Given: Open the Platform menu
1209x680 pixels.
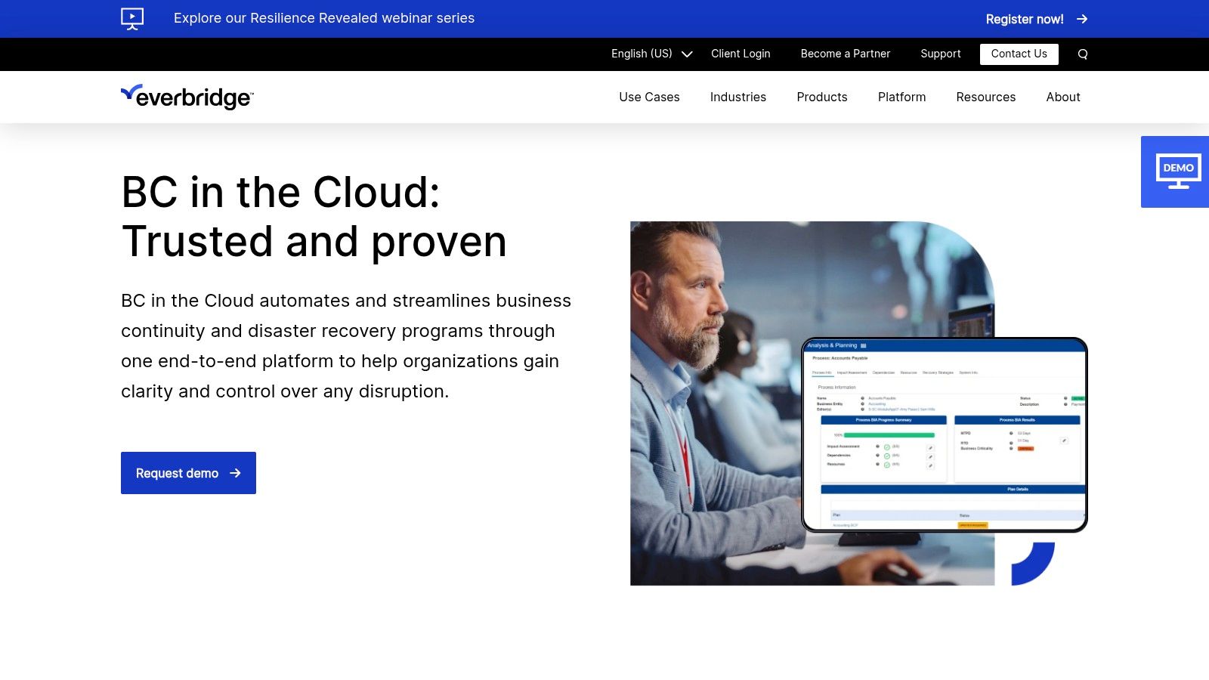Looking at the screenshot, I should [901, 97].
